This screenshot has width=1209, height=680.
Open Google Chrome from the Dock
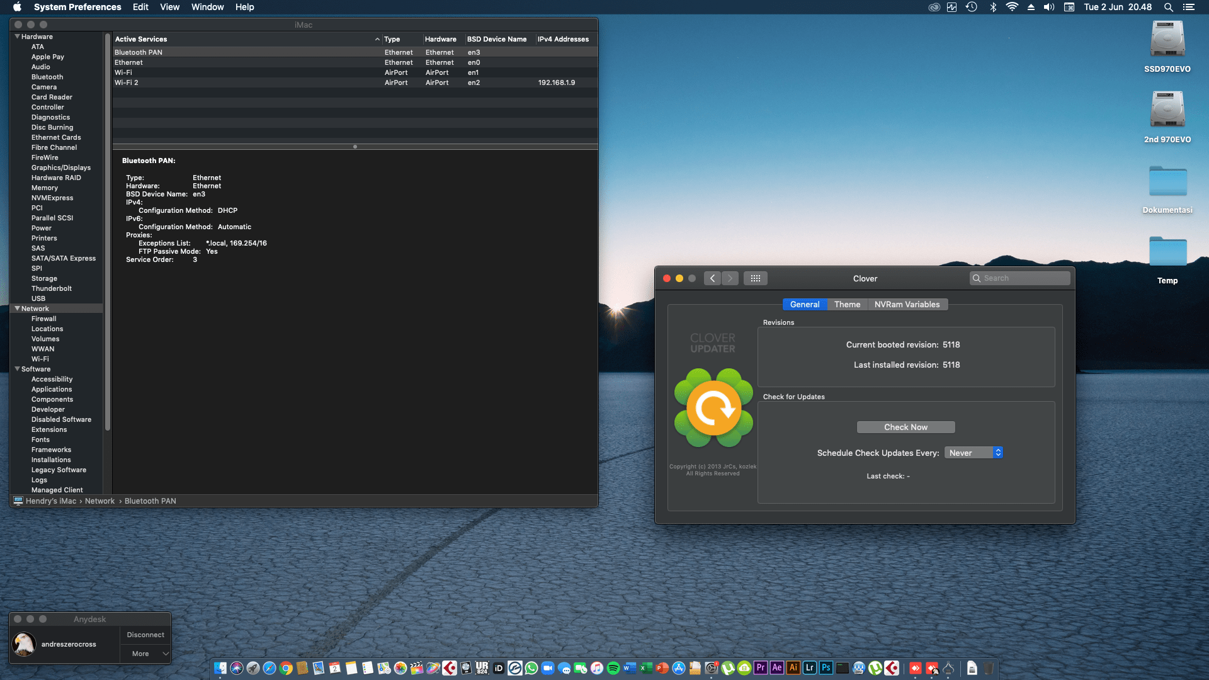(x=286, y=668)
